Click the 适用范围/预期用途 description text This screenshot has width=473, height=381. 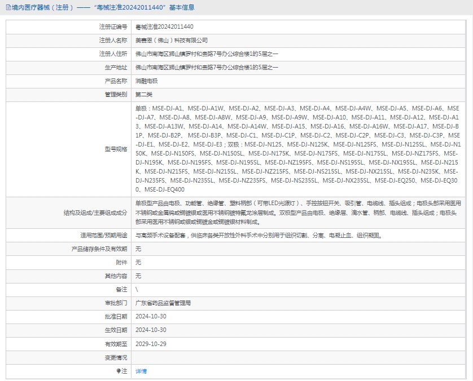point(259,235)
